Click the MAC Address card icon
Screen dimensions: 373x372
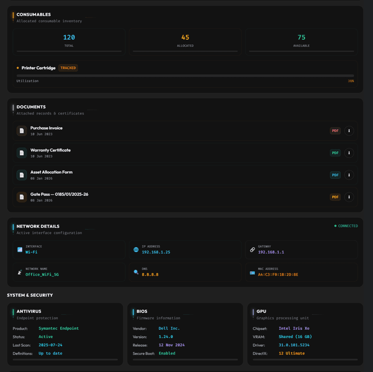click(x=252, y=273)
